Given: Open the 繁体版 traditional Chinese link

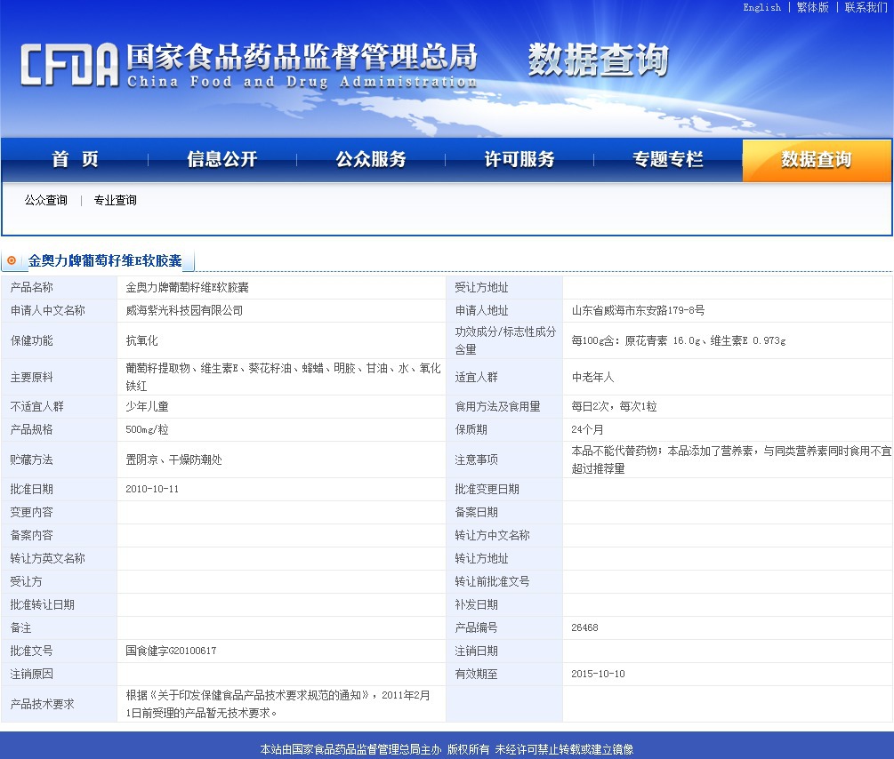Looking at the screenshot, I should point(812,7).
